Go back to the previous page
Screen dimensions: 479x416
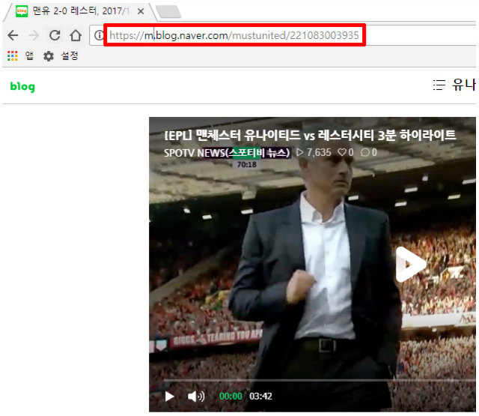tap(13, 35)
